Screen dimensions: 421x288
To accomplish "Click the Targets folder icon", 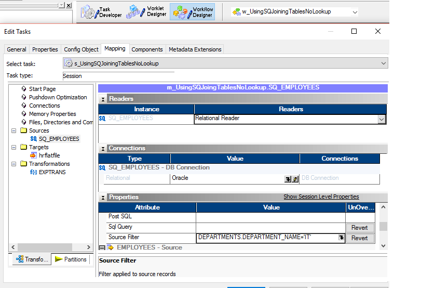I will (x=24, y=147).
